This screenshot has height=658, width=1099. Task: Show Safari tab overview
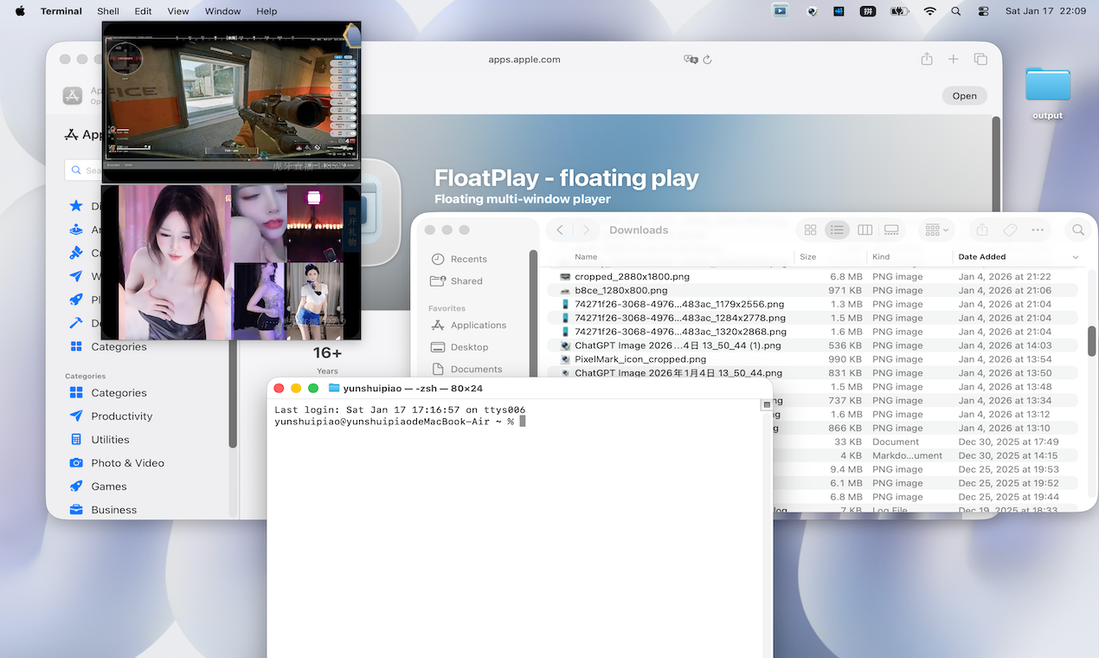coord(980,59)
